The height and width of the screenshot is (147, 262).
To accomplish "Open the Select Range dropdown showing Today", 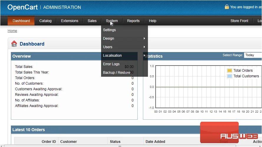I will pos(253,55).
